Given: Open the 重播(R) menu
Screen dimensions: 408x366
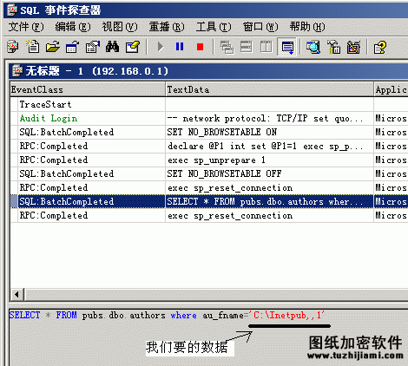Looking at the screenshot, I should [167, 27].
